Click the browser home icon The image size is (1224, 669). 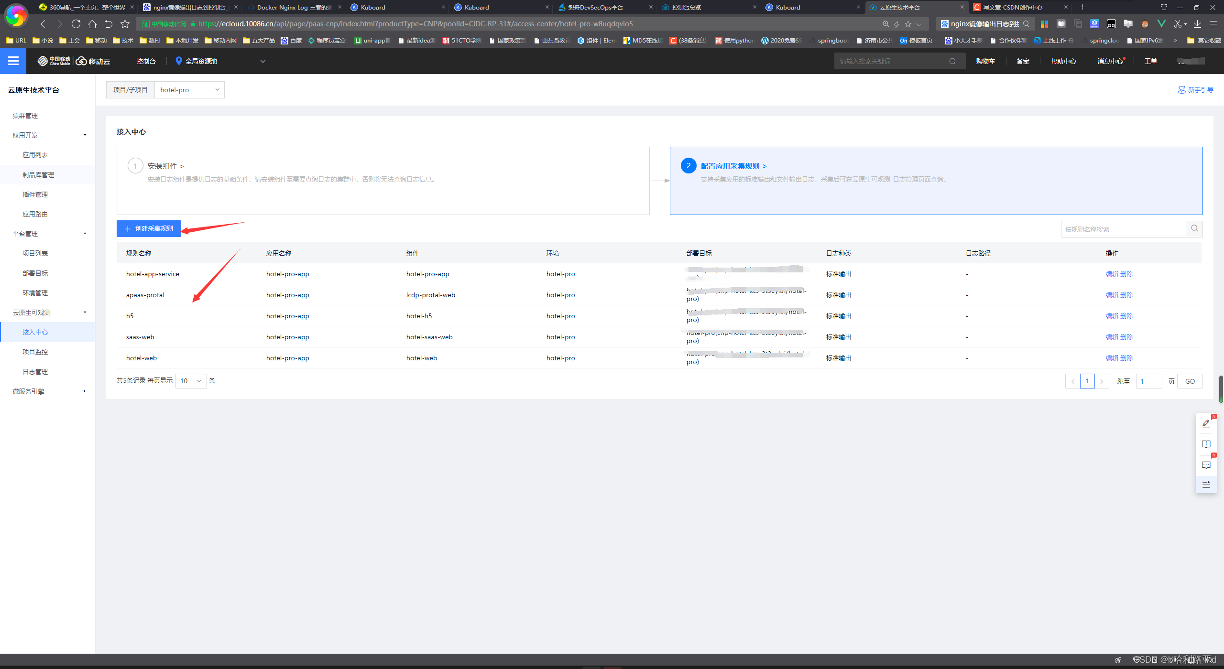click(92, 24)
